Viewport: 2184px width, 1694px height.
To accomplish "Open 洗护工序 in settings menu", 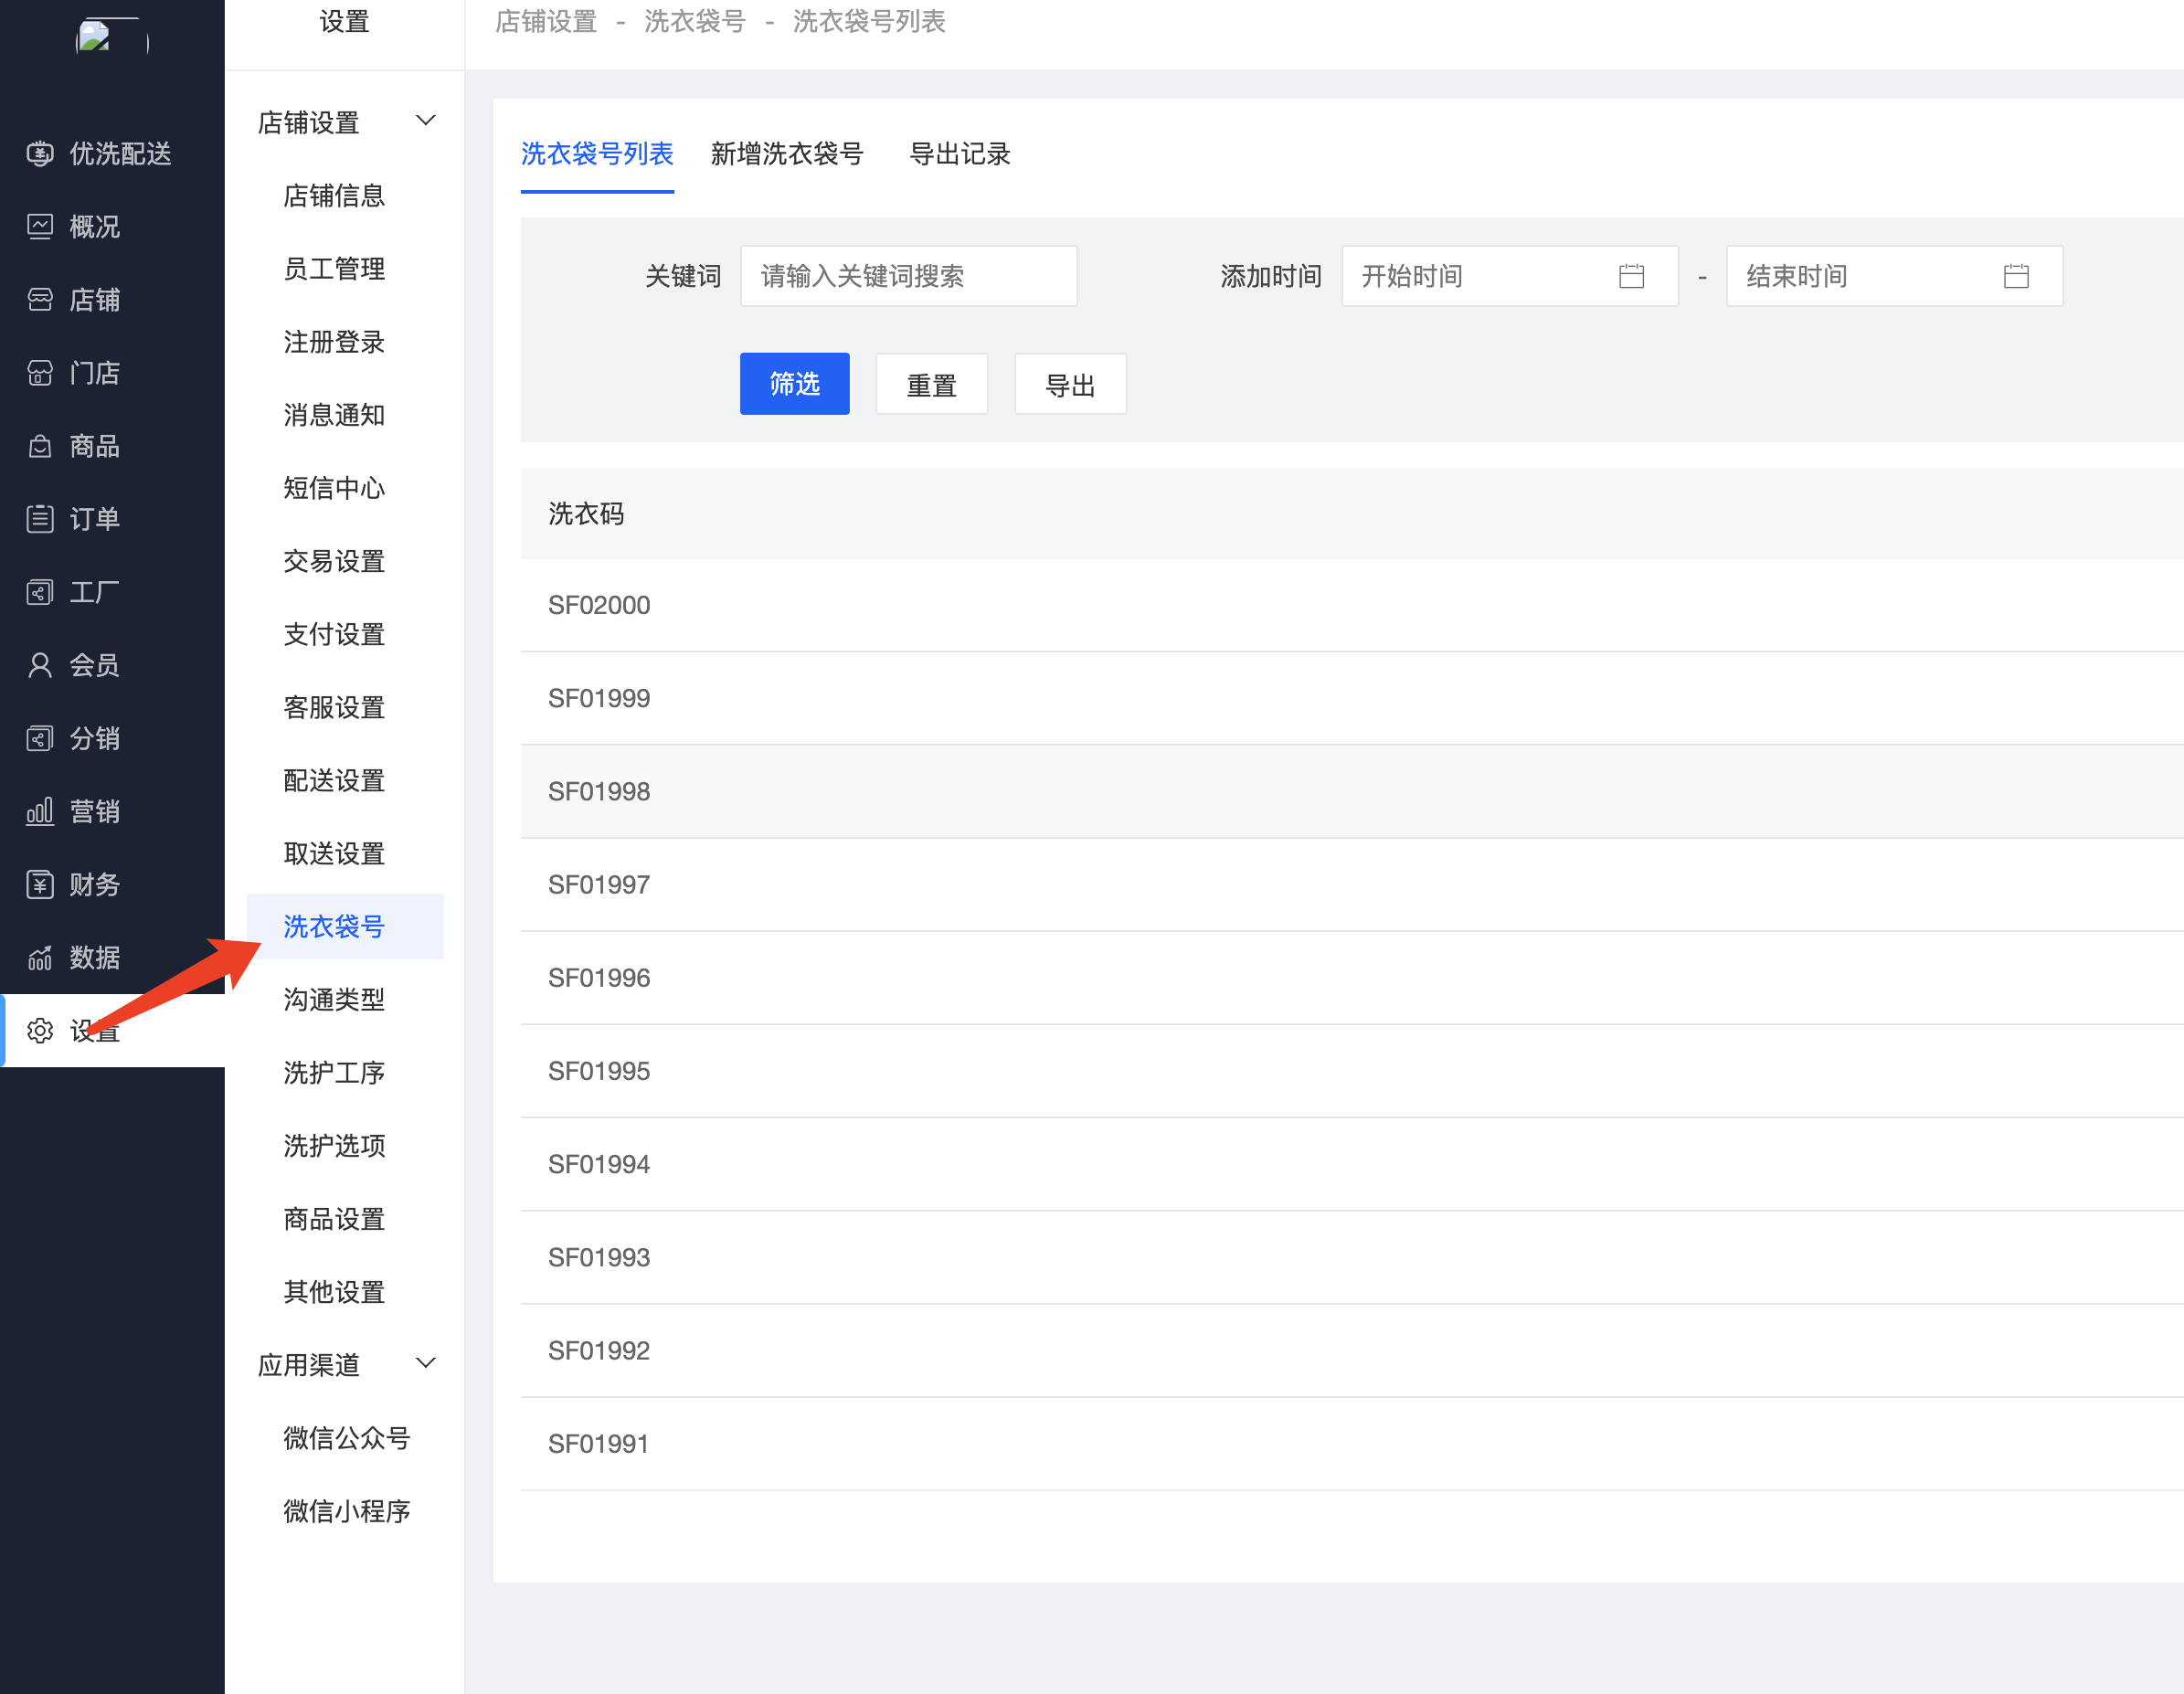I will tap(334, 1072).
